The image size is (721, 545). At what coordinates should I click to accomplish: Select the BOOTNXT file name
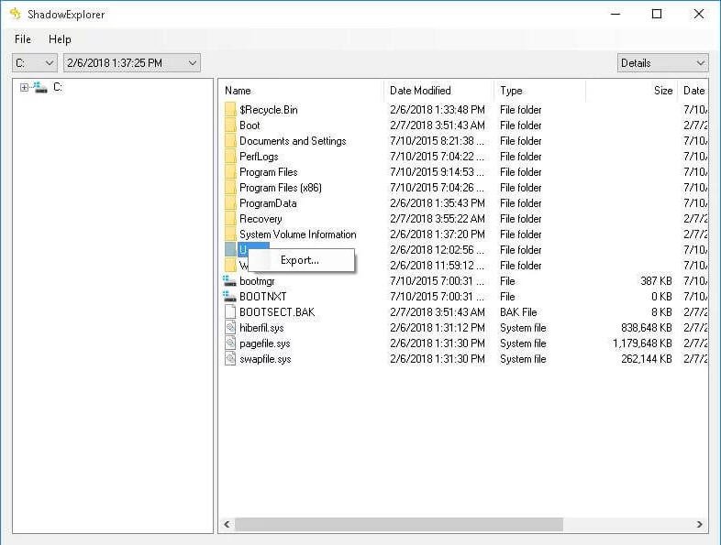click(x=263, y=297)
